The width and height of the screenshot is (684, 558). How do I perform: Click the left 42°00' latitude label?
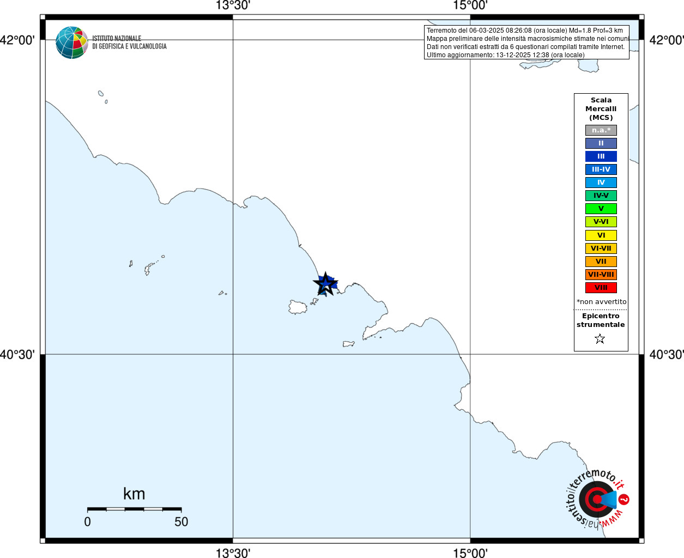click(17, 40)
